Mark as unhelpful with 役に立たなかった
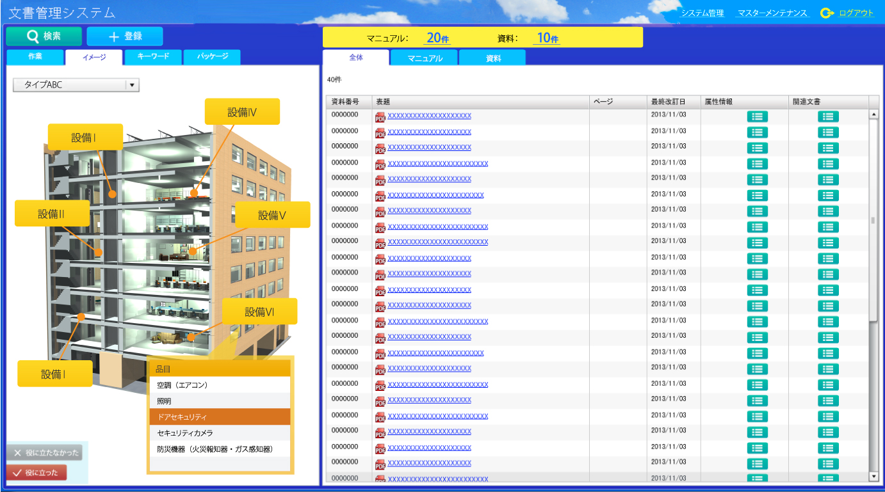The image size is (885, 492). click(x=44, y=453)
